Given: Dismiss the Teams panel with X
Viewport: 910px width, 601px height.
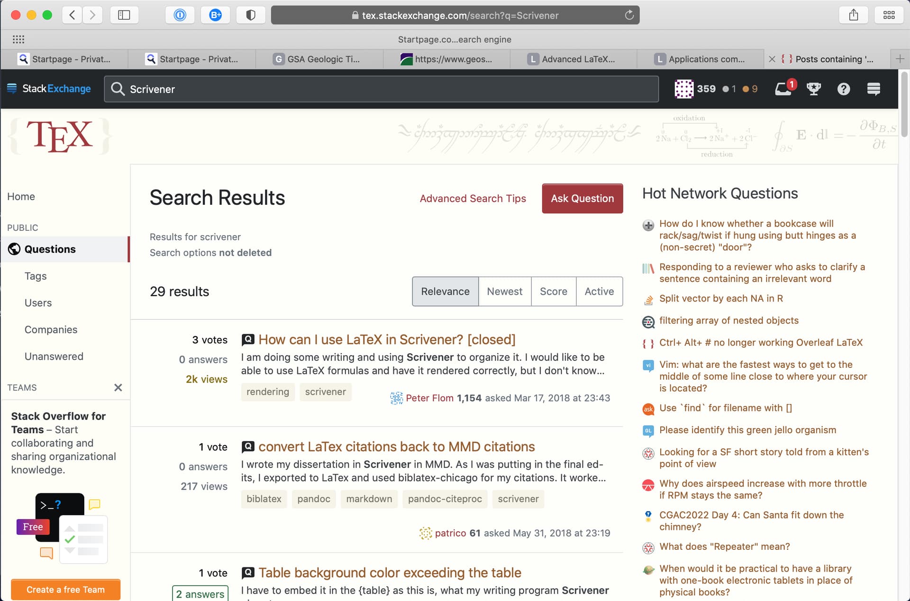Looking at the screenshot, I should (x=118, y=387).
